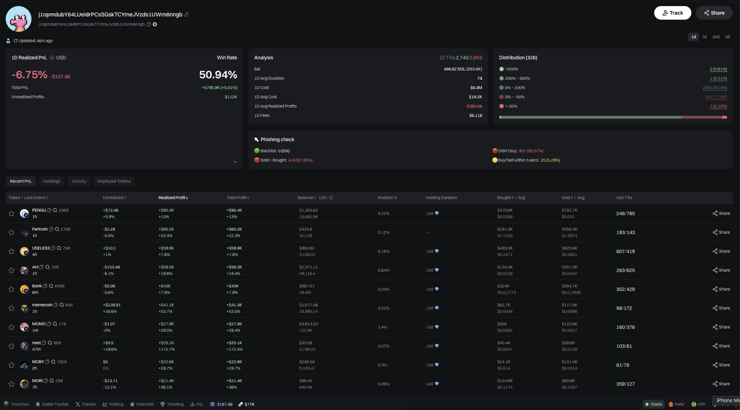
Task: Favorite the PENGU row by clicking its star
Action: click(x=11, y=213)
